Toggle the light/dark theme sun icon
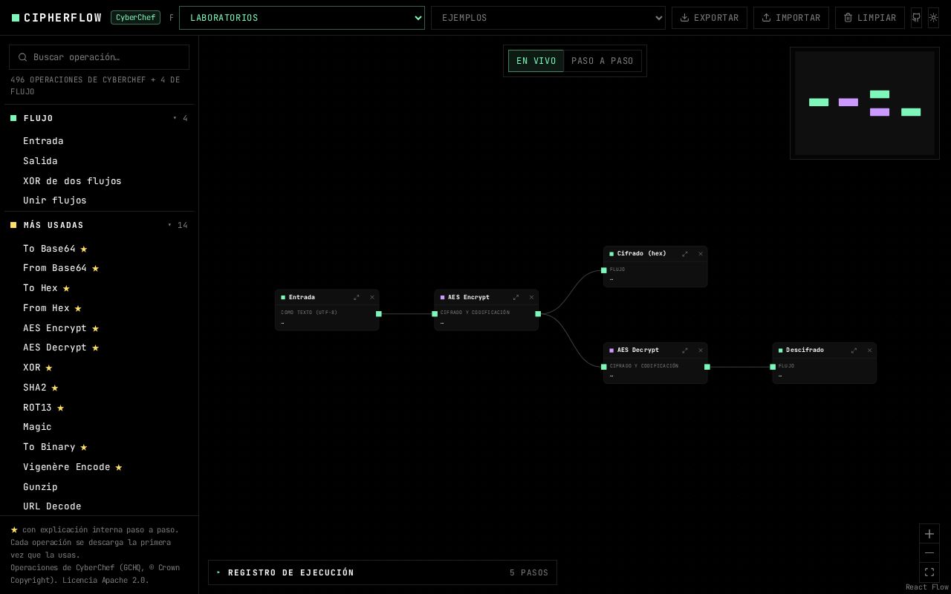951x594 pixels. 934,18
